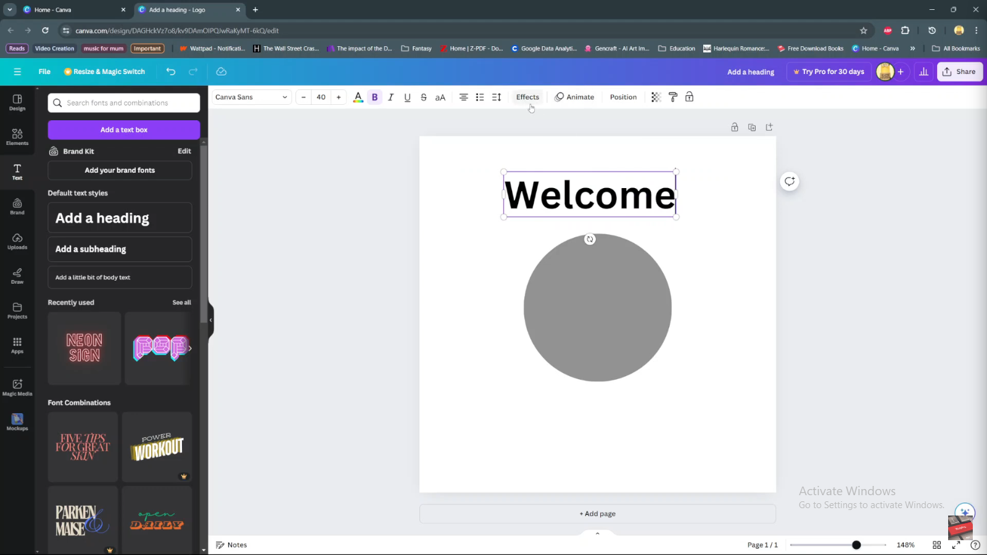See all recently used styles

[181, 303]
